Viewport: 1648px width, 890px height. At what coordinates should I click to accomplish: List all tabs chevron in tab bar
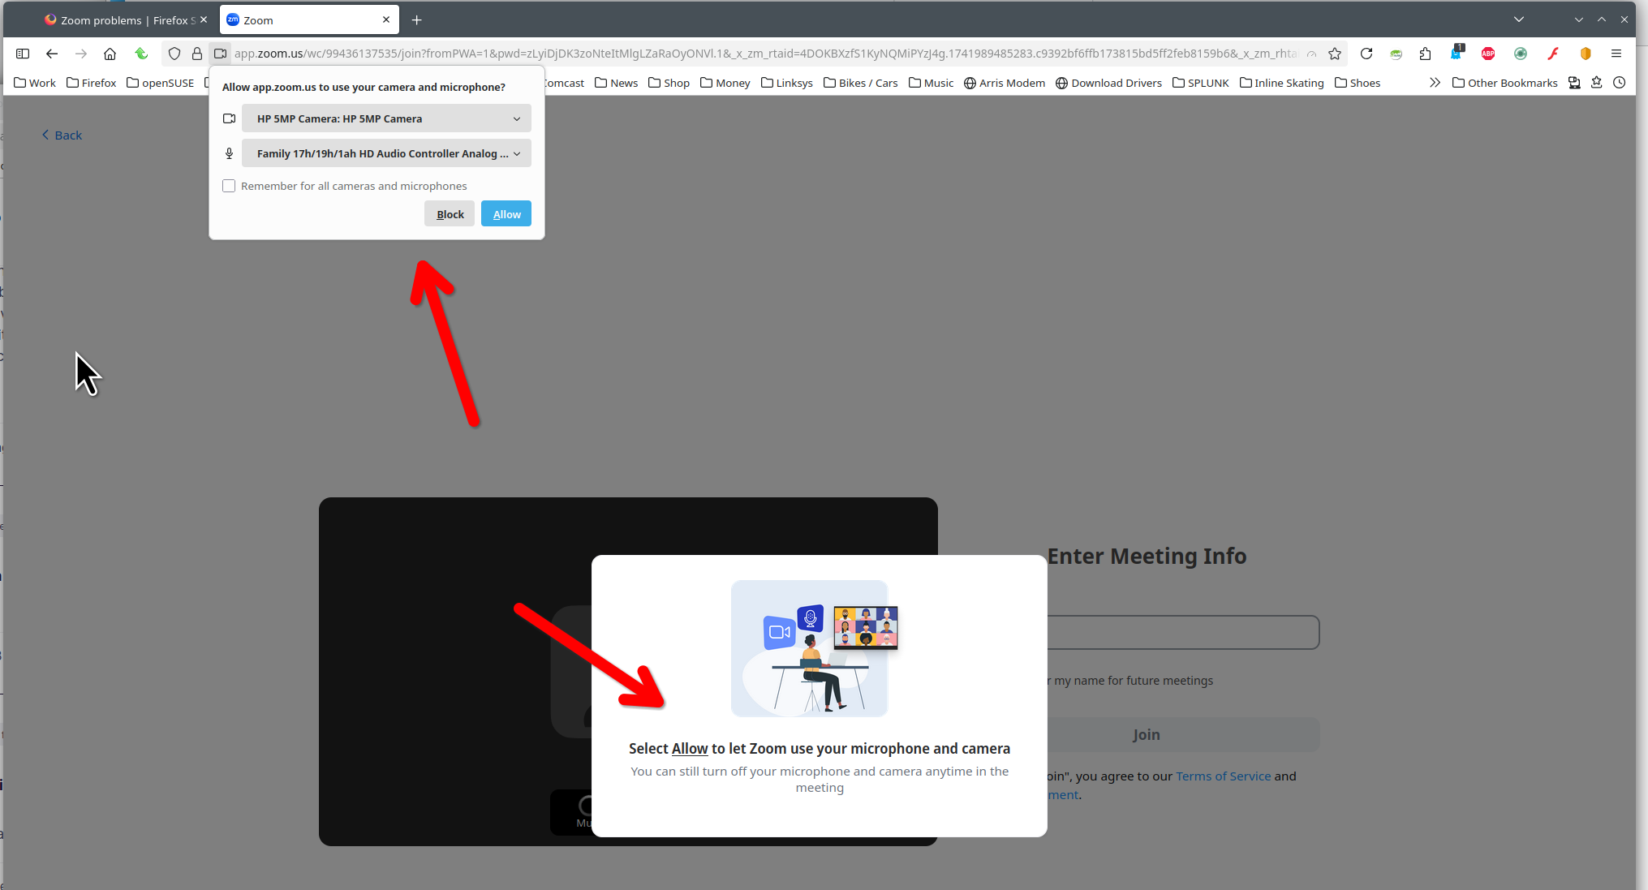pyautogui.click(x=1519, y=19)
